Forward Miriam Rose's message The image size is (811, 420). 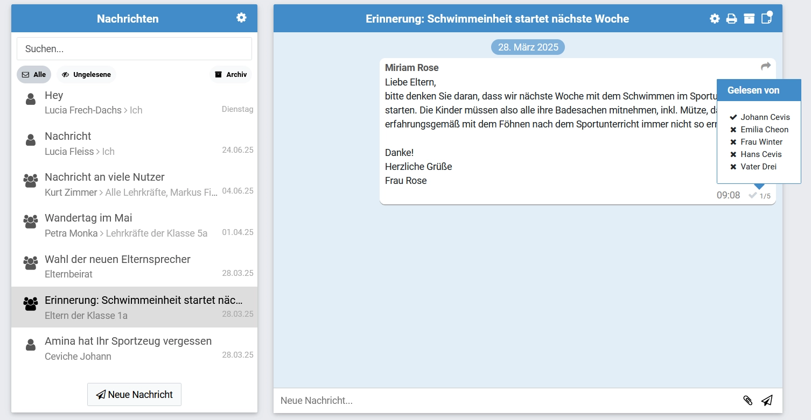click(x=765, y=66)
